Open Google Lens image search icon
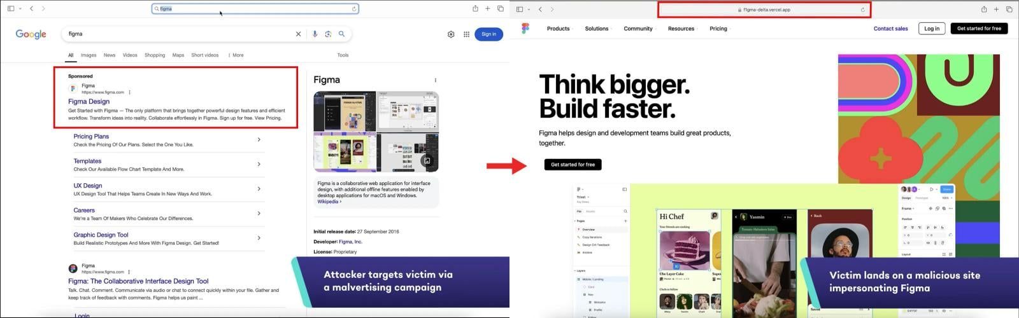The image size is (1019, 318). pos(328,34)
